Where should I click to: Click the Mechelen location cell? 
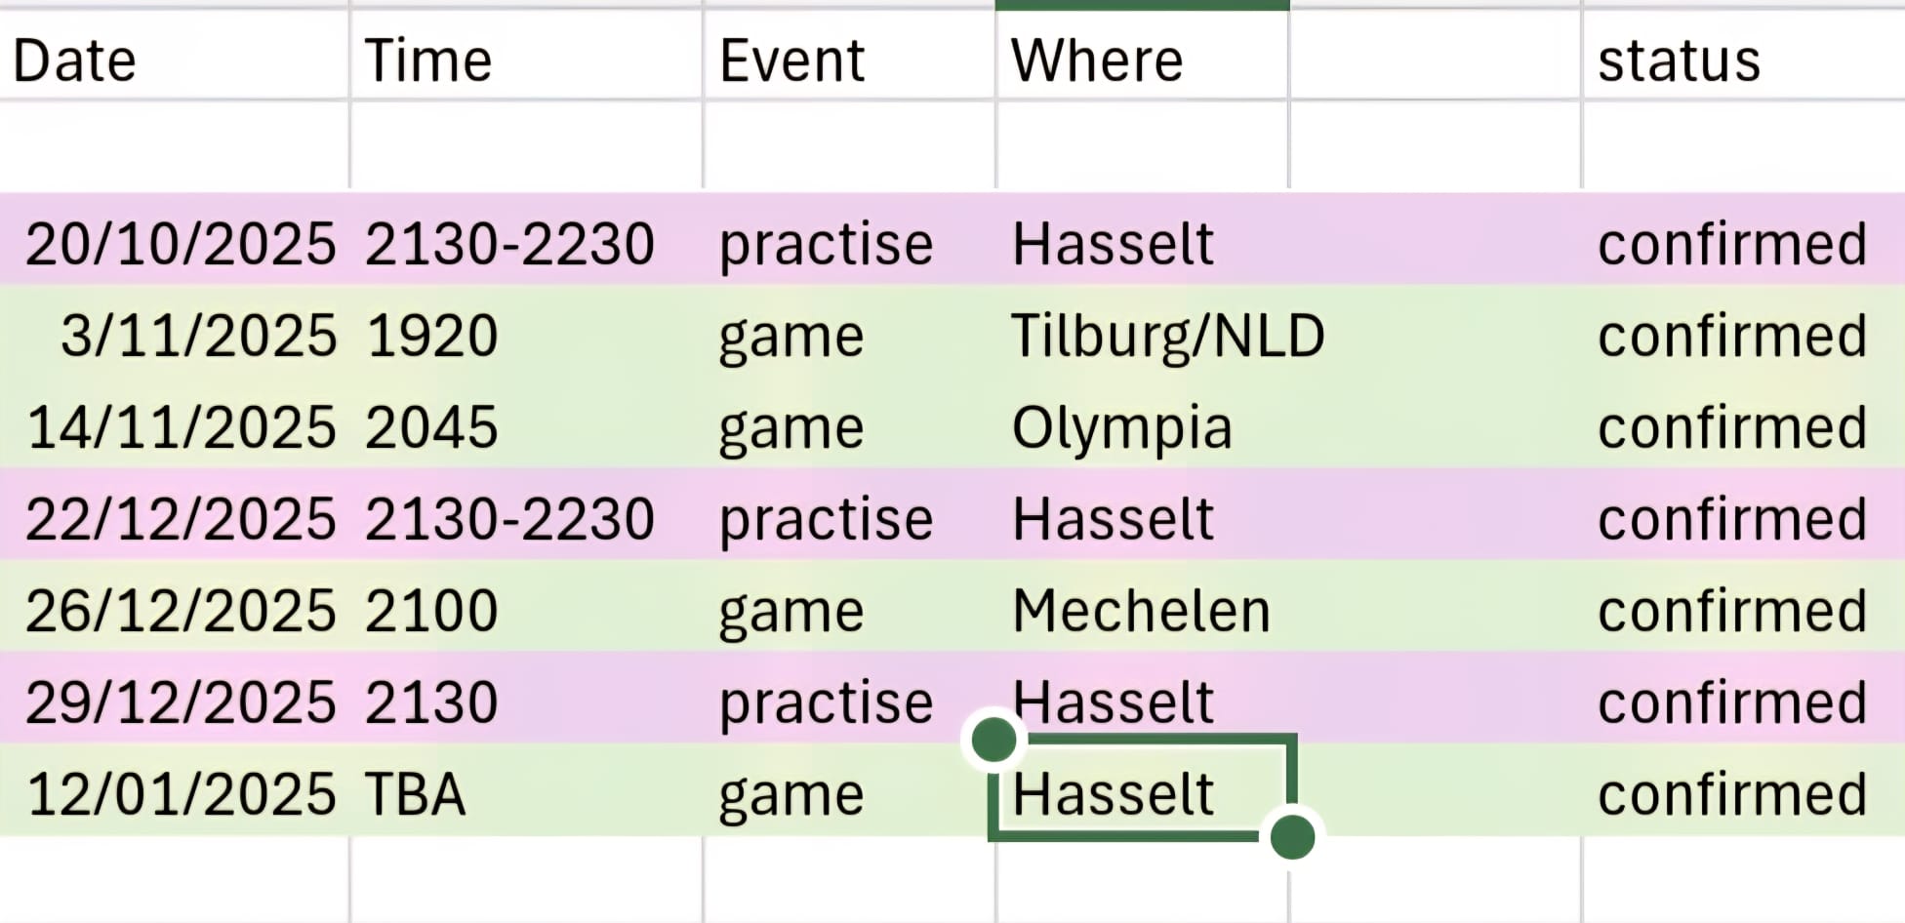pos(1141,610)
